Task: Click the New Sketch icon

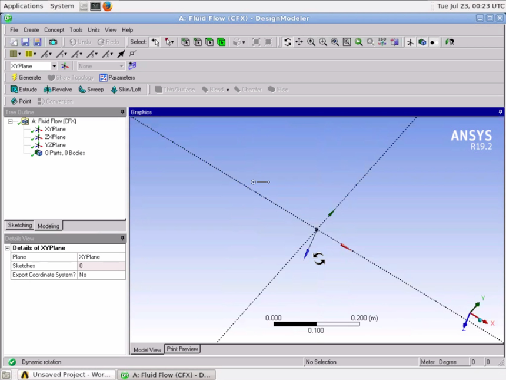Action: click(x=132, y=66)
